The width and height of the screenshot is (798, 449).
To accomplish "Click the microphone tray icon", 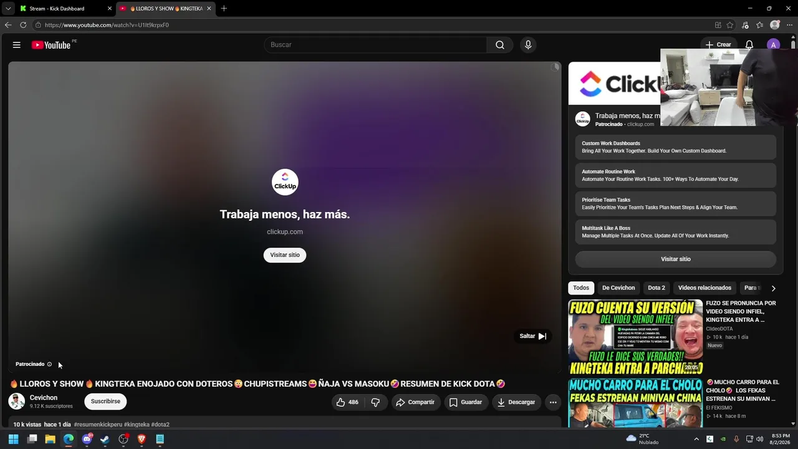I will [736, 439].
